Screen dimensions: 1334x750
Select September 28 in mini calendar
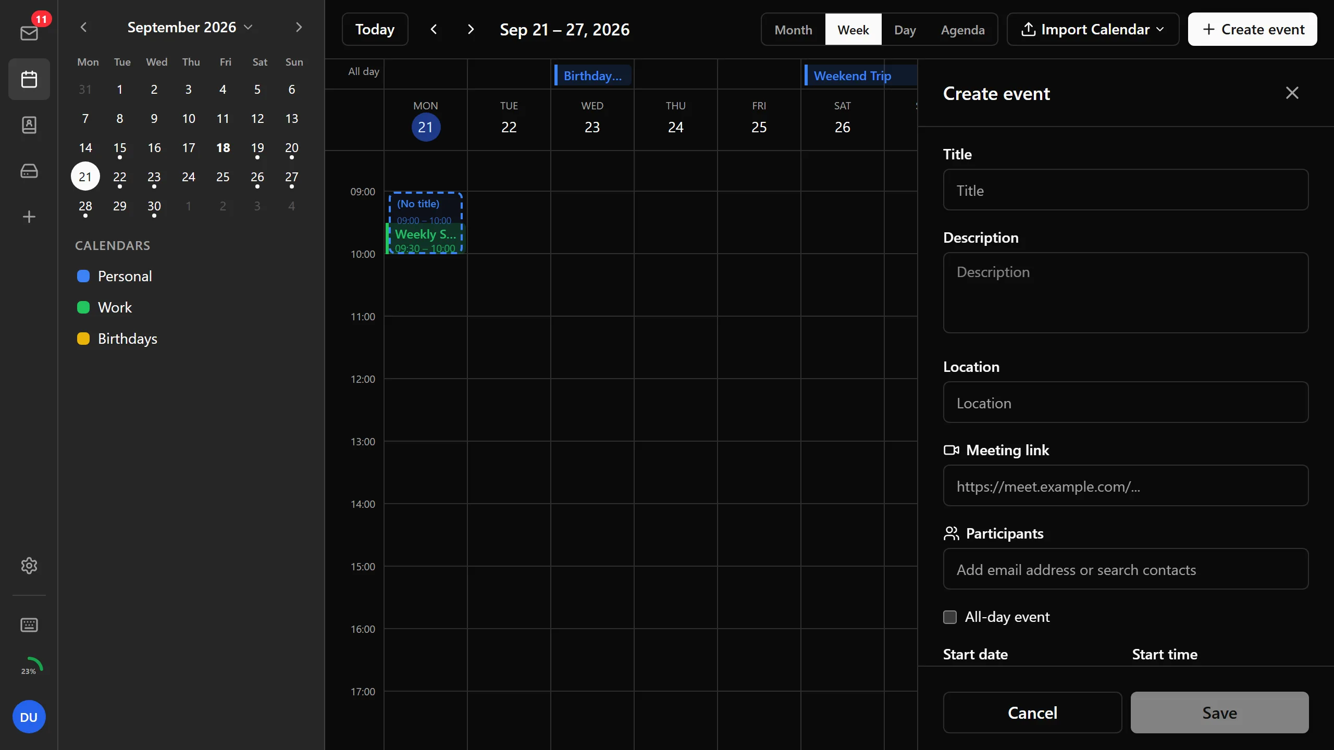[x=85, y=206]
